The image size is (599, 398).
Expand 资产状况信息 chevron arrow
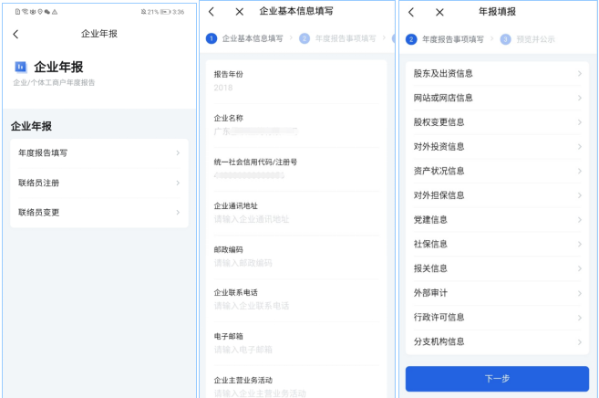pos(579,171)
